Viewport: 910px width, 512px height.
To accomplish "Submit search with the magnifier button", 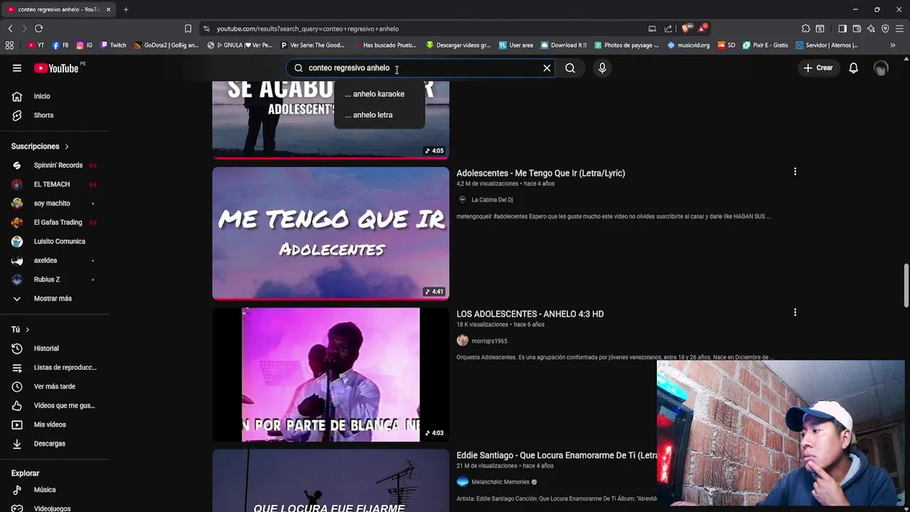I will pyautogui.click(x=570, y=68).
